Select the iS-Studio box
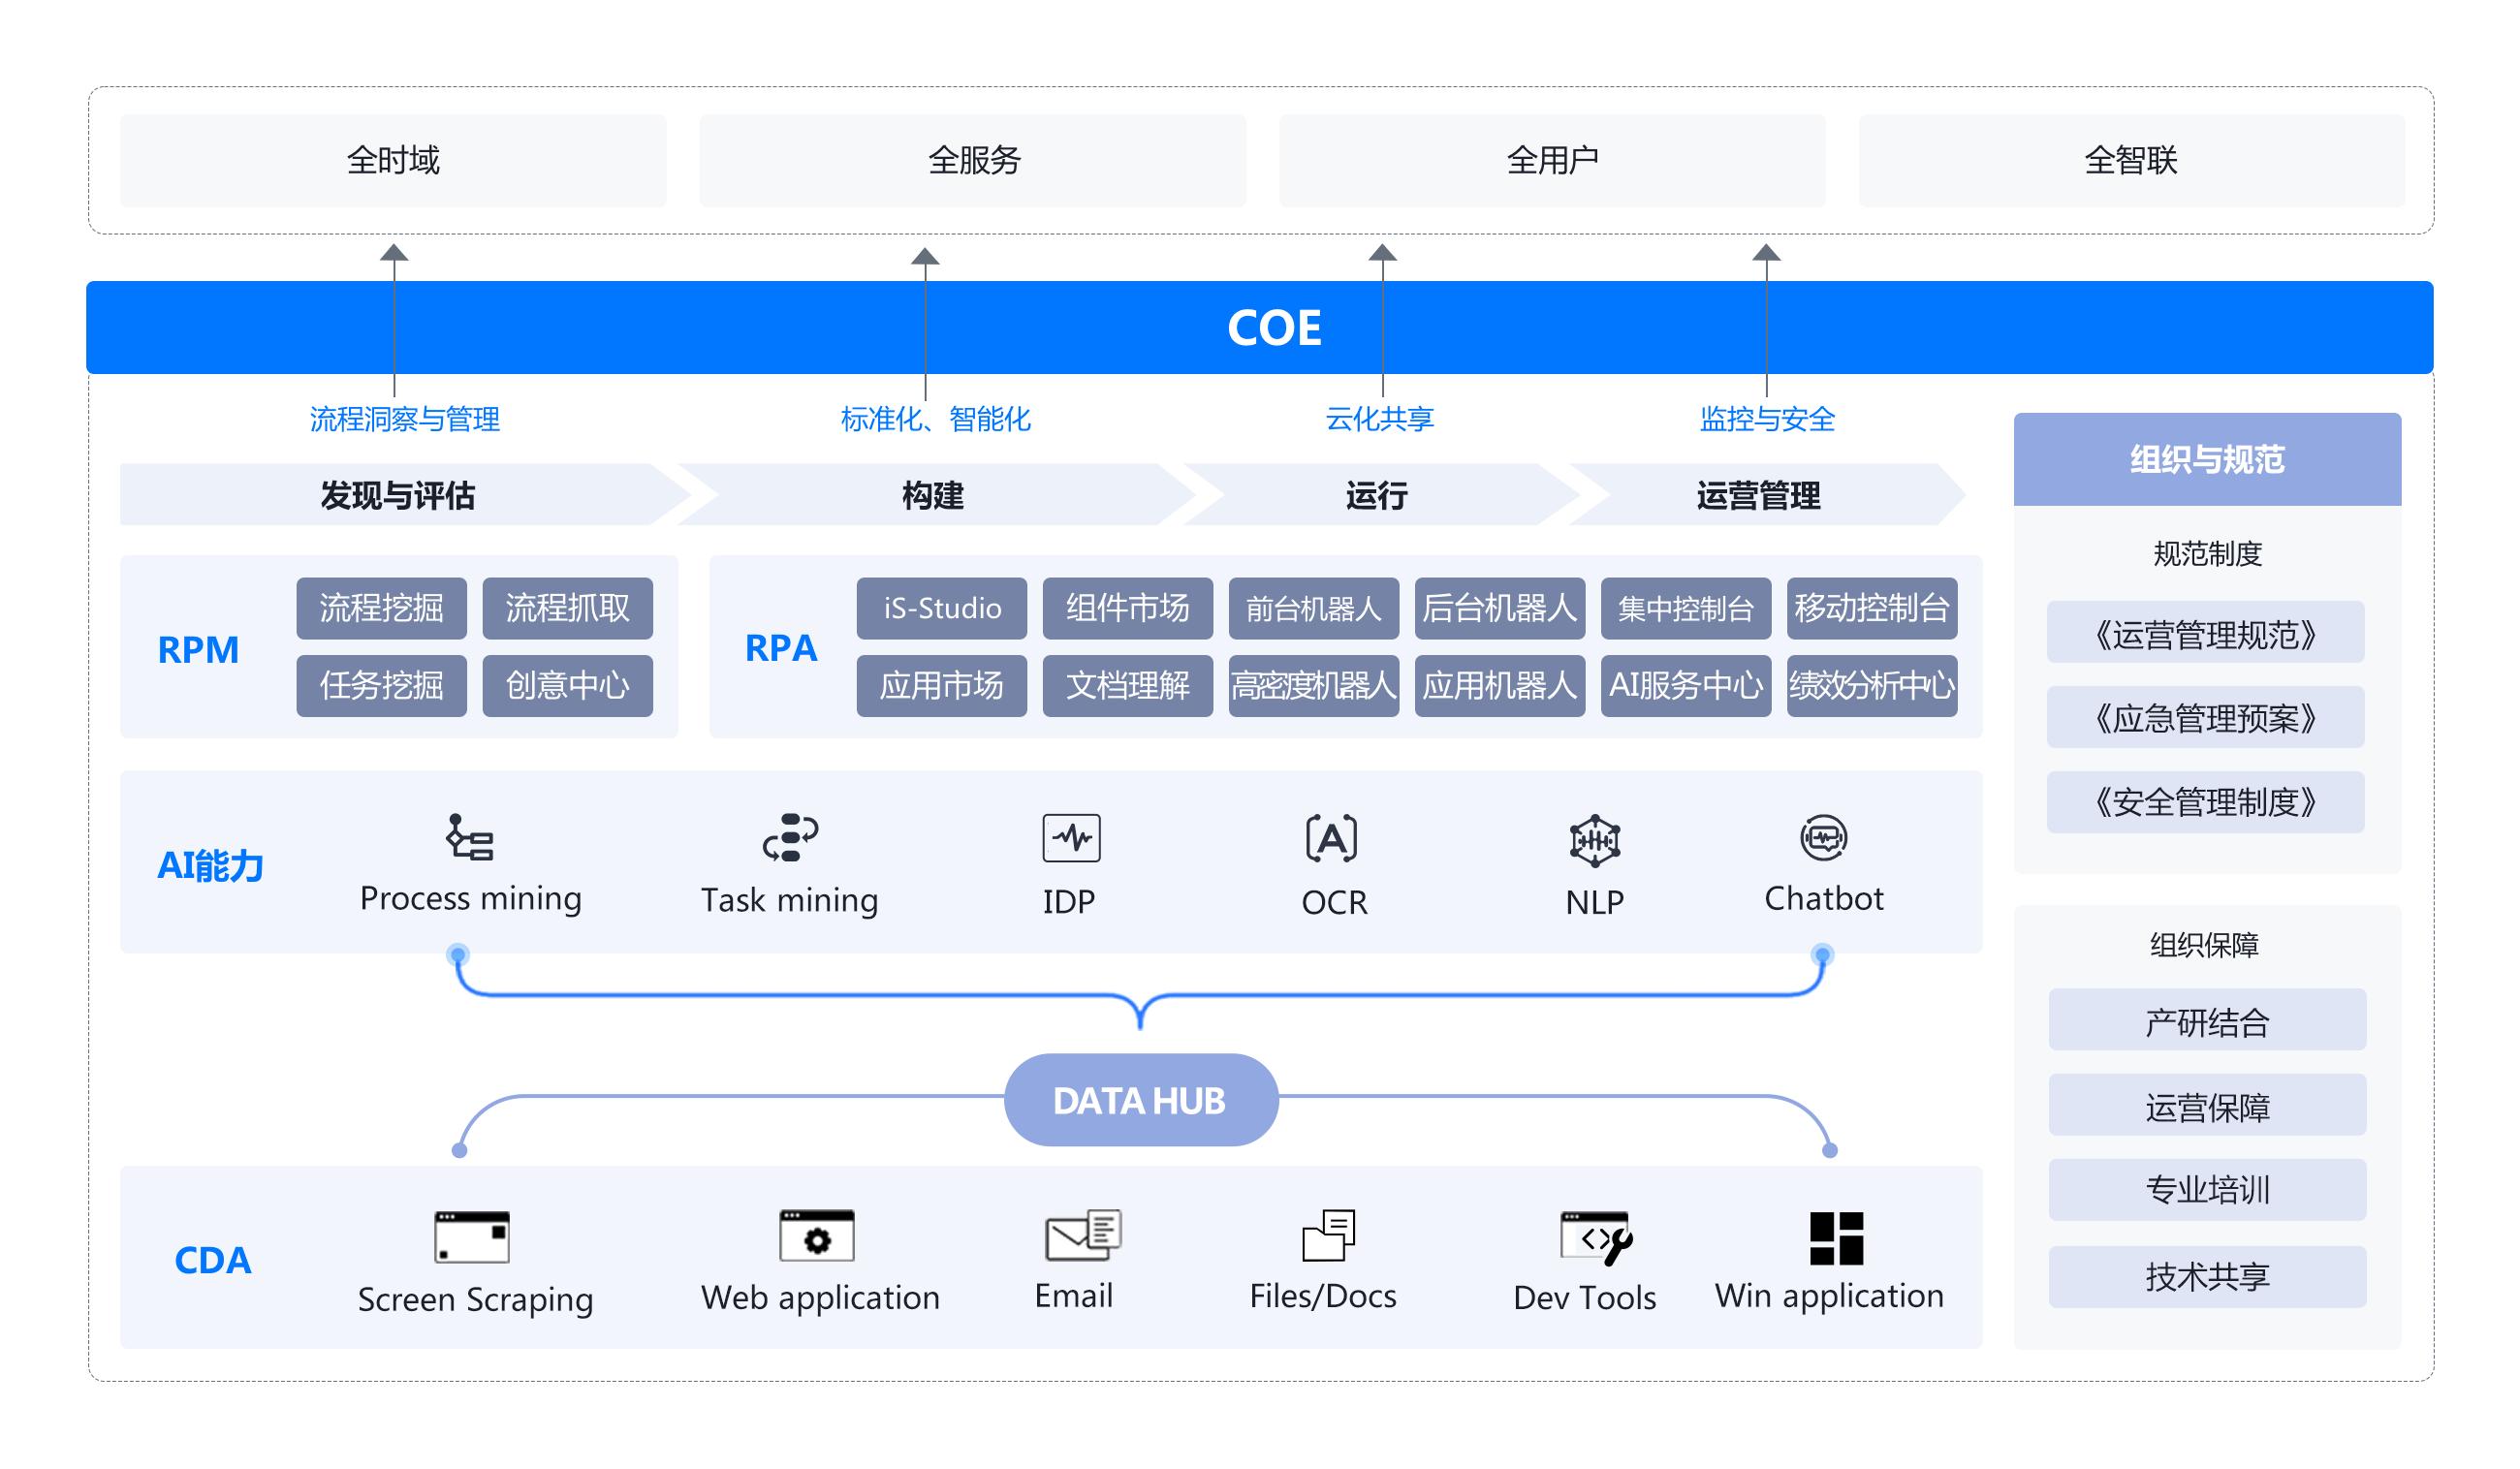The image size is (2520, 1469). (941, 608)
